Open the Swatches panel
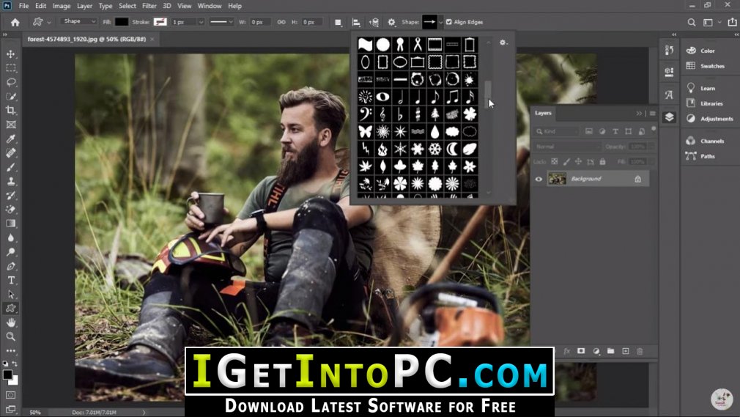 tap(712, 66)
